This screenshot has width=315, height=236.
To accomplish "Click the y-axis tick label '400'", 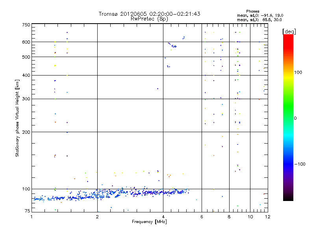I will 26,76.
